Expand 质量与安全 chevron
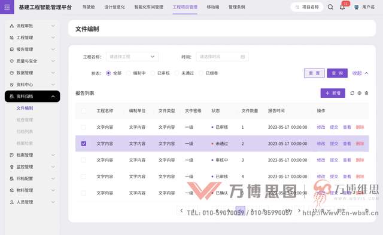Image resolution: width=383 pixels, height=235 pixels. pyautogui.click(x=53, y=61)
